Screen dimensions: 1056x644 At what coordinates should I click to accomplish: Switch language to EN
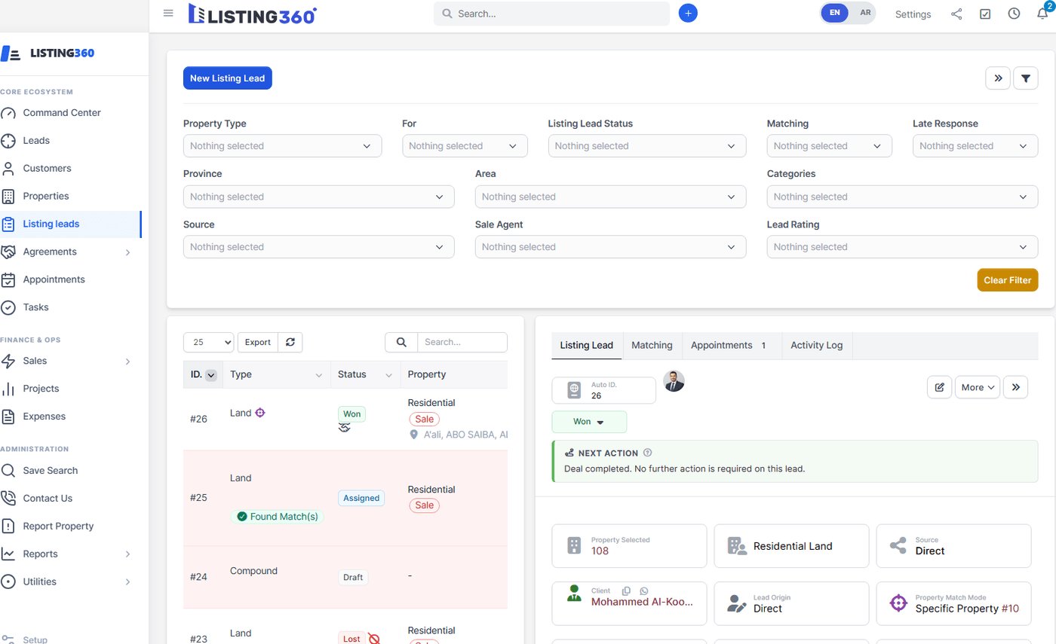(834, 13)
